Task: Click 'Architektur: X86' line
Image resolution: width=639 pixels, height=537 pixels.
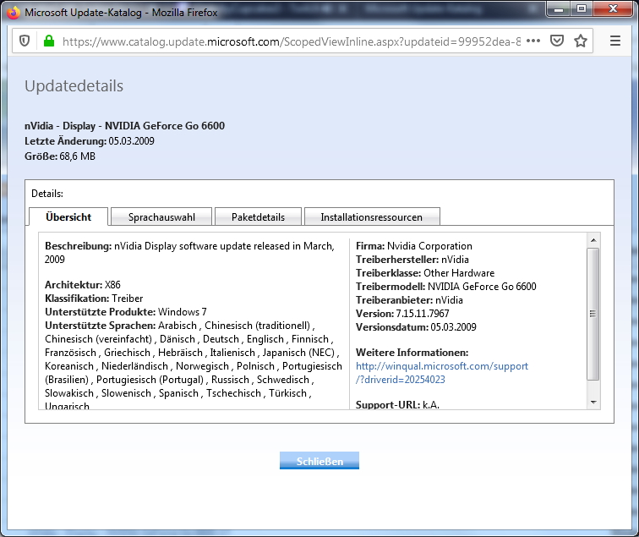Action: pyautogui.click(x=83, y=285)
